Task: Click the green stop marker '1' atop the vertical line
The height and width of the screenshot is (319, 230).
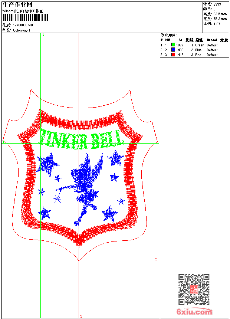Action: [x=43, y=35]
